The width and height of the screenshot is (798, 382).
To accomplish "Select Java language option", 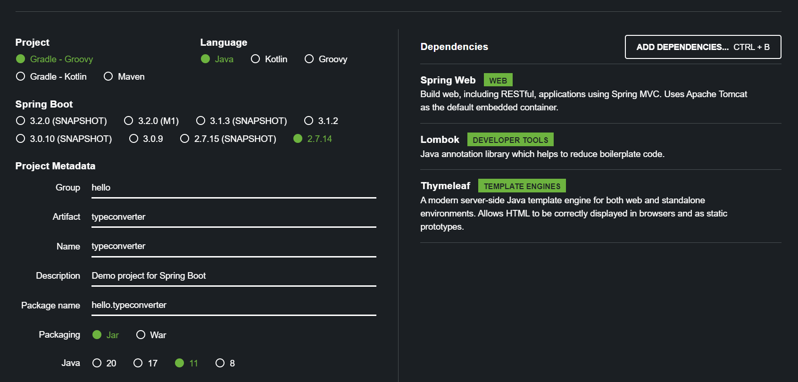I will 217,59.
